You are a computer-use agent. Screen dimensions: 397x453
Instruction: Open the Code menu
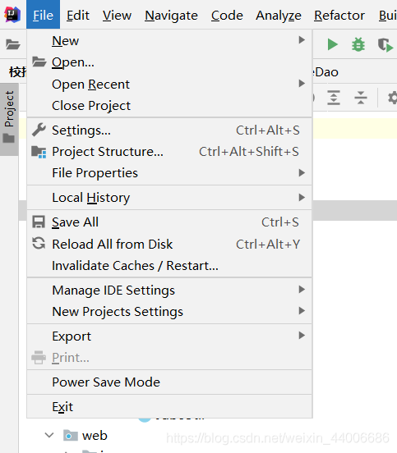pyautogui.click(x=227, y=16)
